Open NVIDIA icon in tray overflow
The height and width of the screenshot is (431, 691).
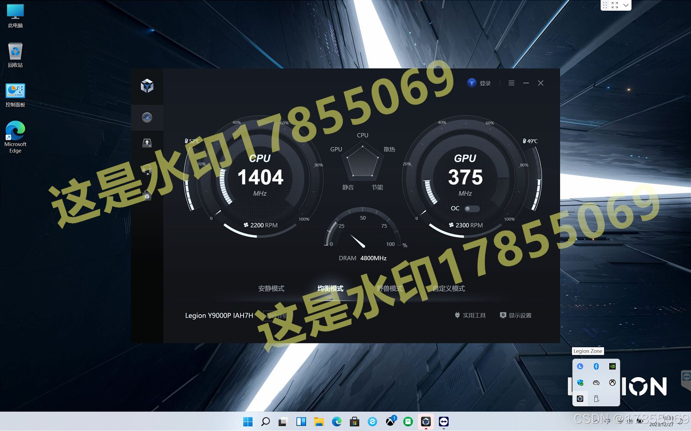612,366
